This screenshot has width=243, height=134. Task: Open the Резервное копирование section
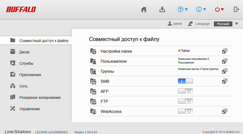[40, 98]
